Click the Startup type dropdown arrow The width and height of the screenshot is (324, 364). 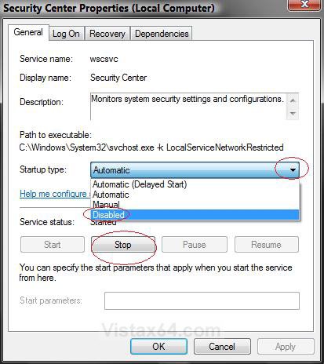pos(293,170)
